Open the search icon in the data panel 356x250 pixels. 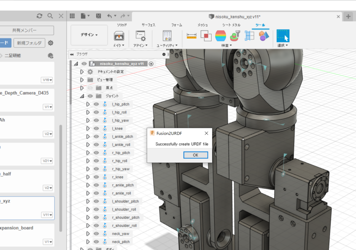pos(50,16)
